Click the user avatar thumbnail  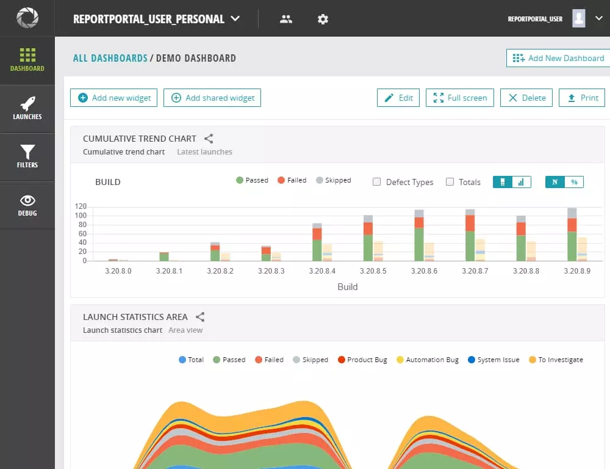coord(579,18)
